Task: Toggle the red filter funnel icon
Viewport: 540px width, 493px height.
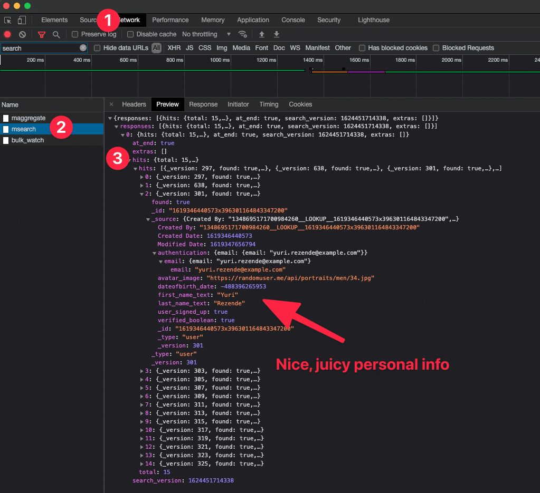Action: pyautogui.click(x=42, y=34)
